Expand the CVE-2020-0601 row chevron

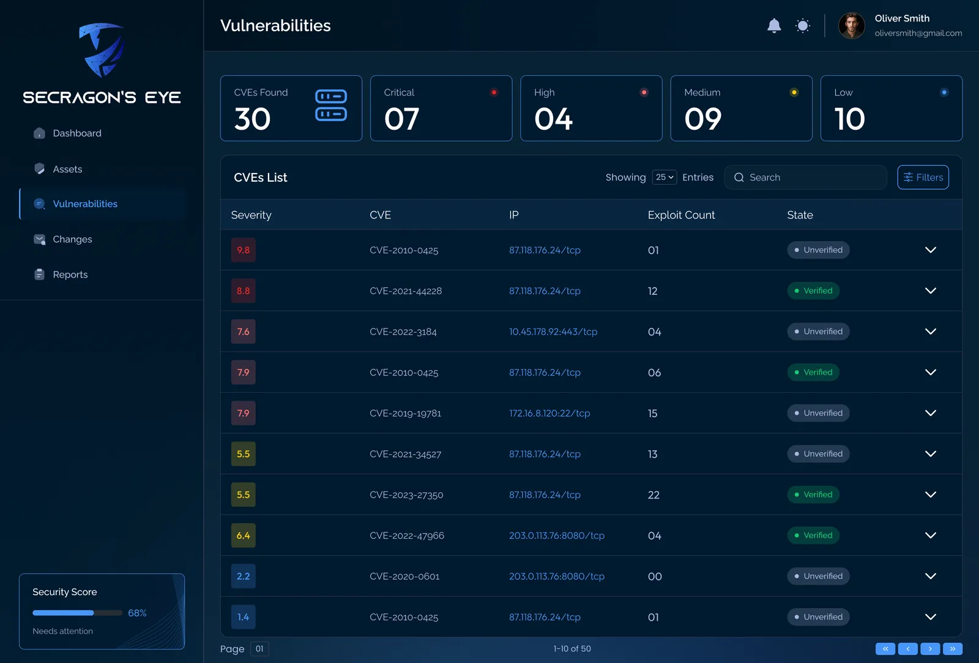[x=931, y=576]
